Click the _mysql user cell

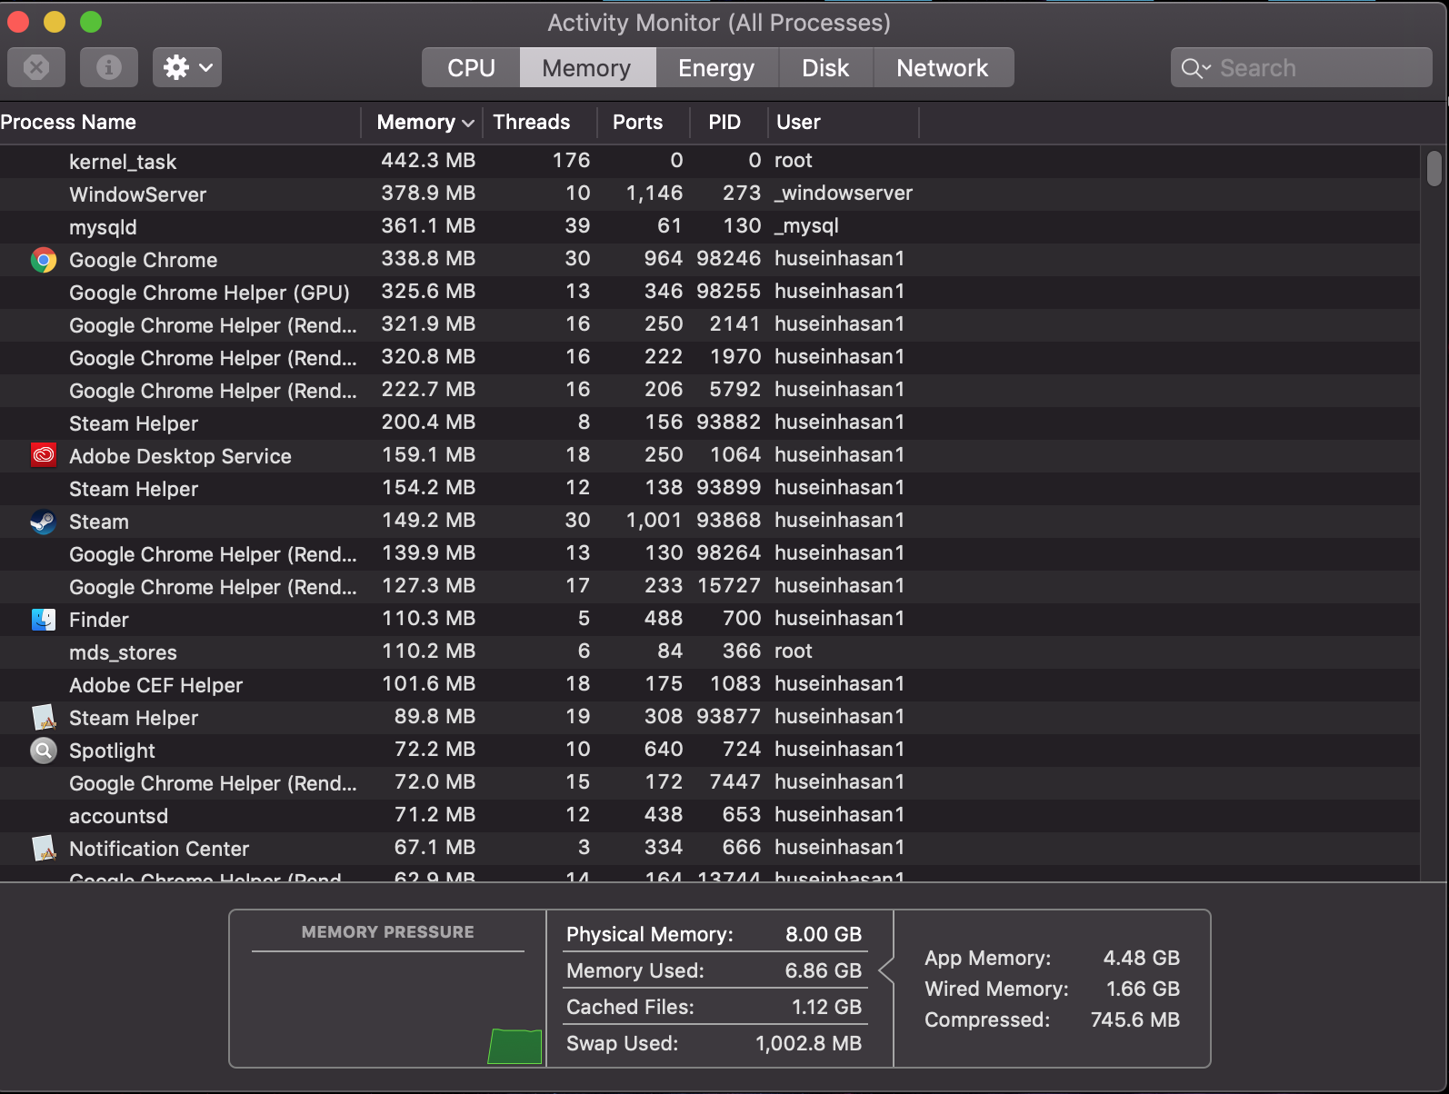point(806,225)
